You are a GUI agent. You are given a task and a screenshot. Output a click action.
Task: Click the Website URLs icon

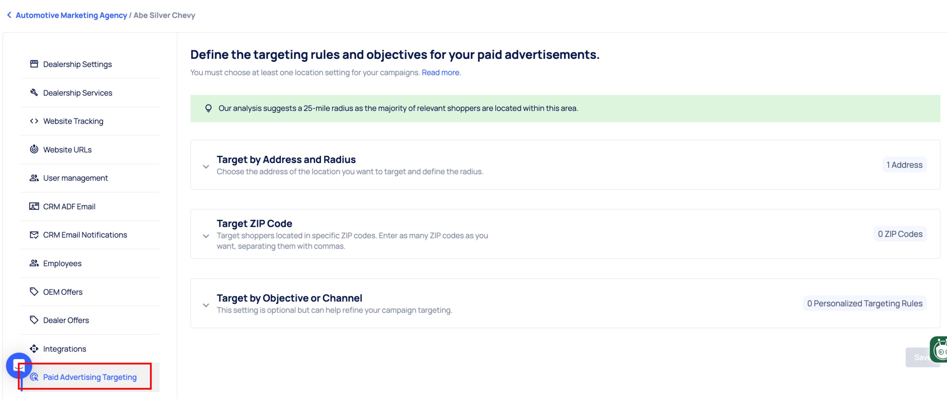pyautogui.click(x=34, y=149)
